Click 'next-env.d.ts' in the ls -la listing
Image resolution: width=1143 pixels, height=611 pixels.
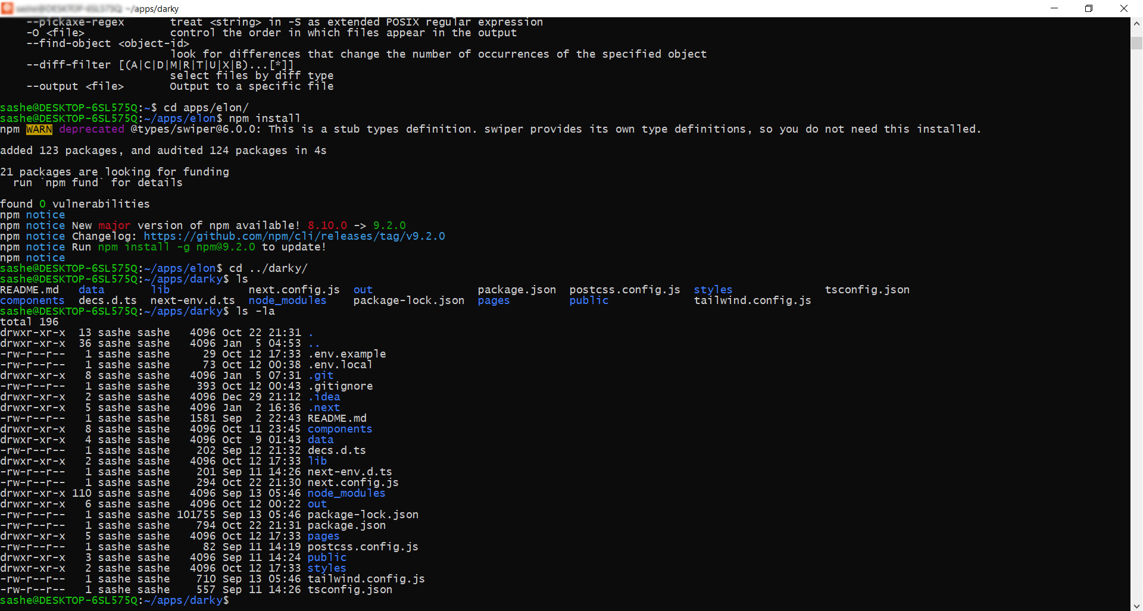tap(350, 472)
